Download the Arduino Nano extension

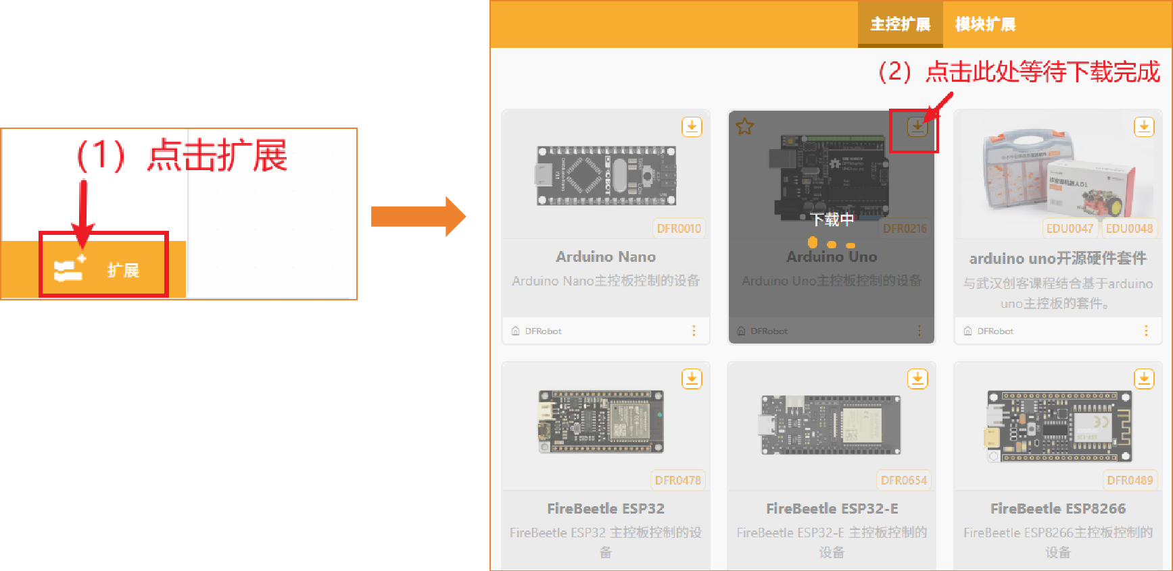pos(692,126)
